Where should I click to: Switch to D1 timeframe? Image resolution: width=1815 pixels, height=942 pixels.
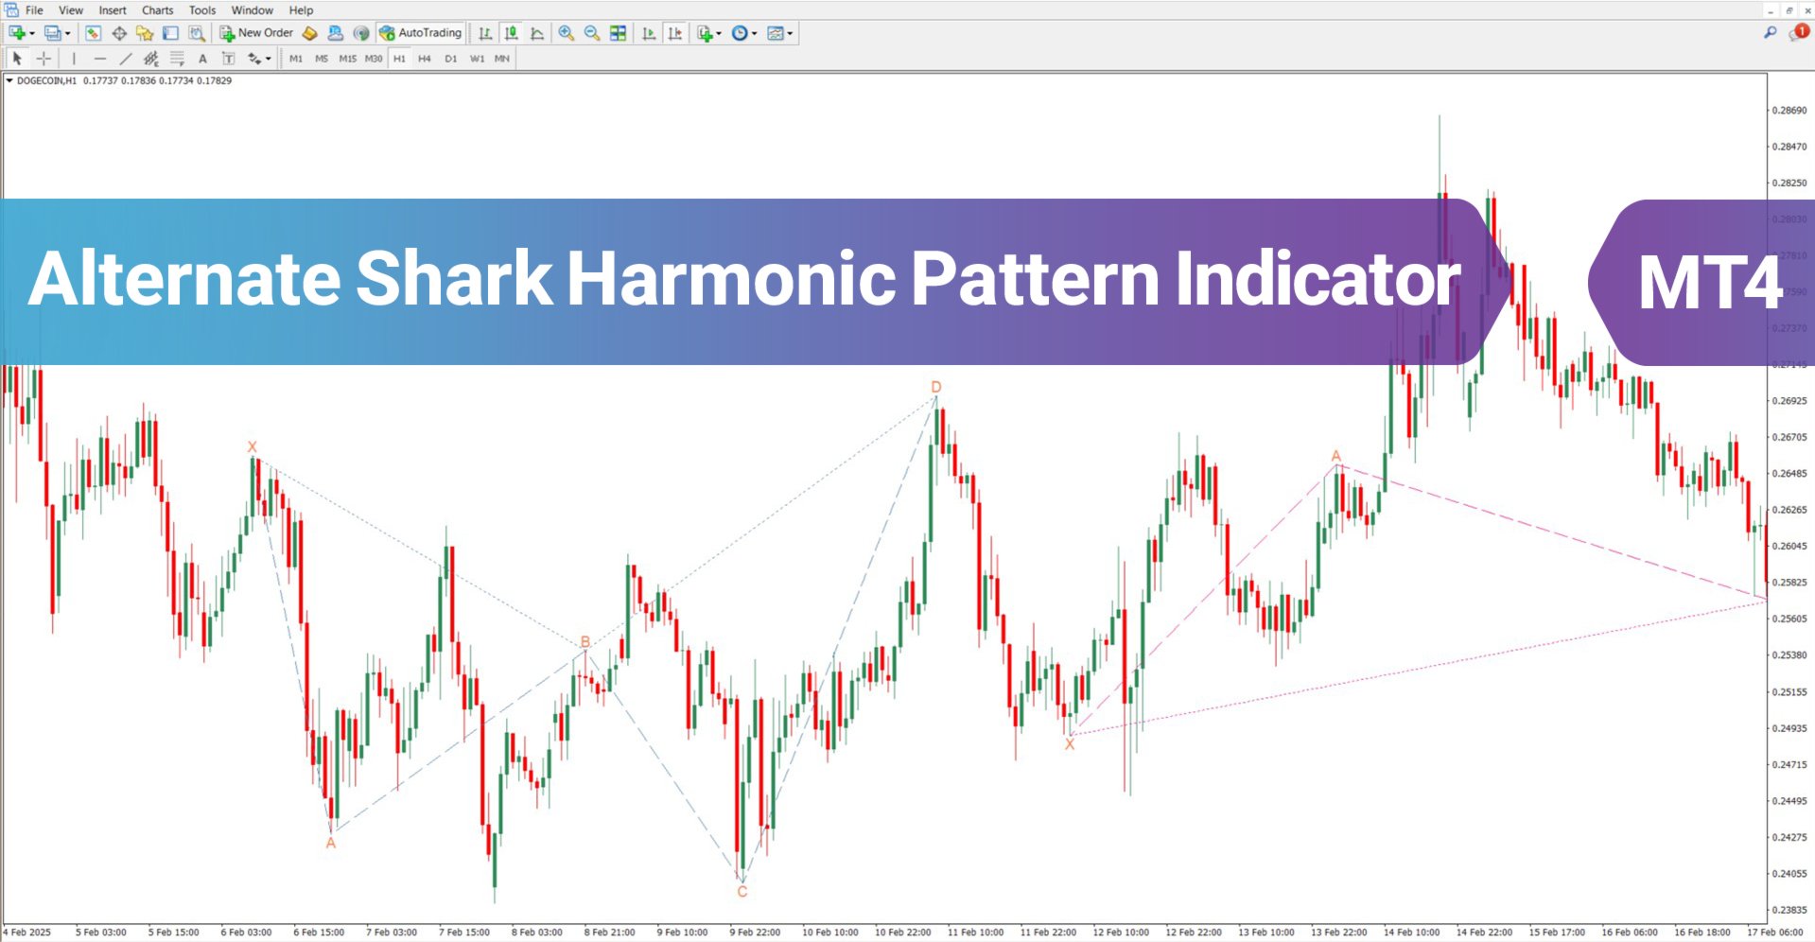[451, 59]
